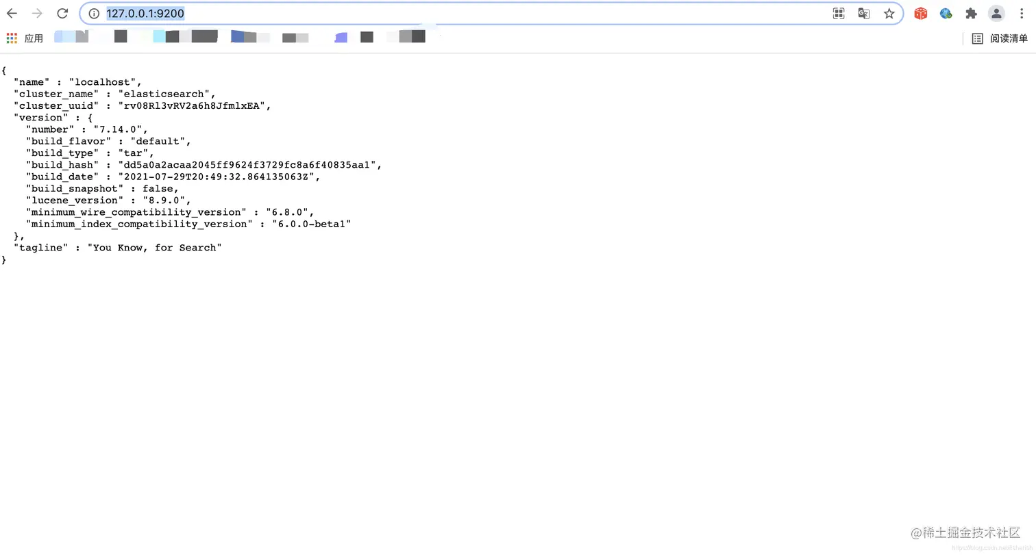Click the "lucene_version" : "8.9.0" line

(x=108, y=201)
